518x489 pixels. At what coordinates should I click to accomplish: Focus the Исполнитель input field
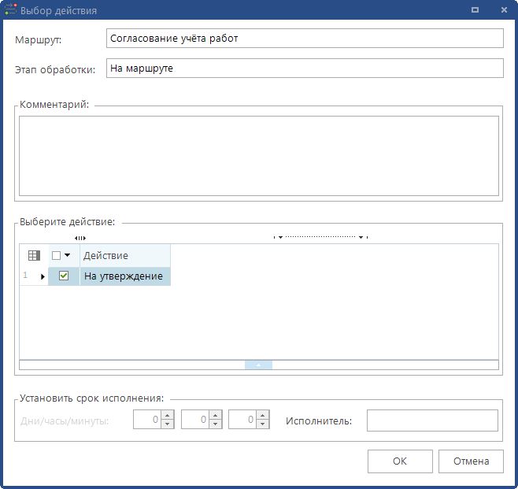pos(432,420)
